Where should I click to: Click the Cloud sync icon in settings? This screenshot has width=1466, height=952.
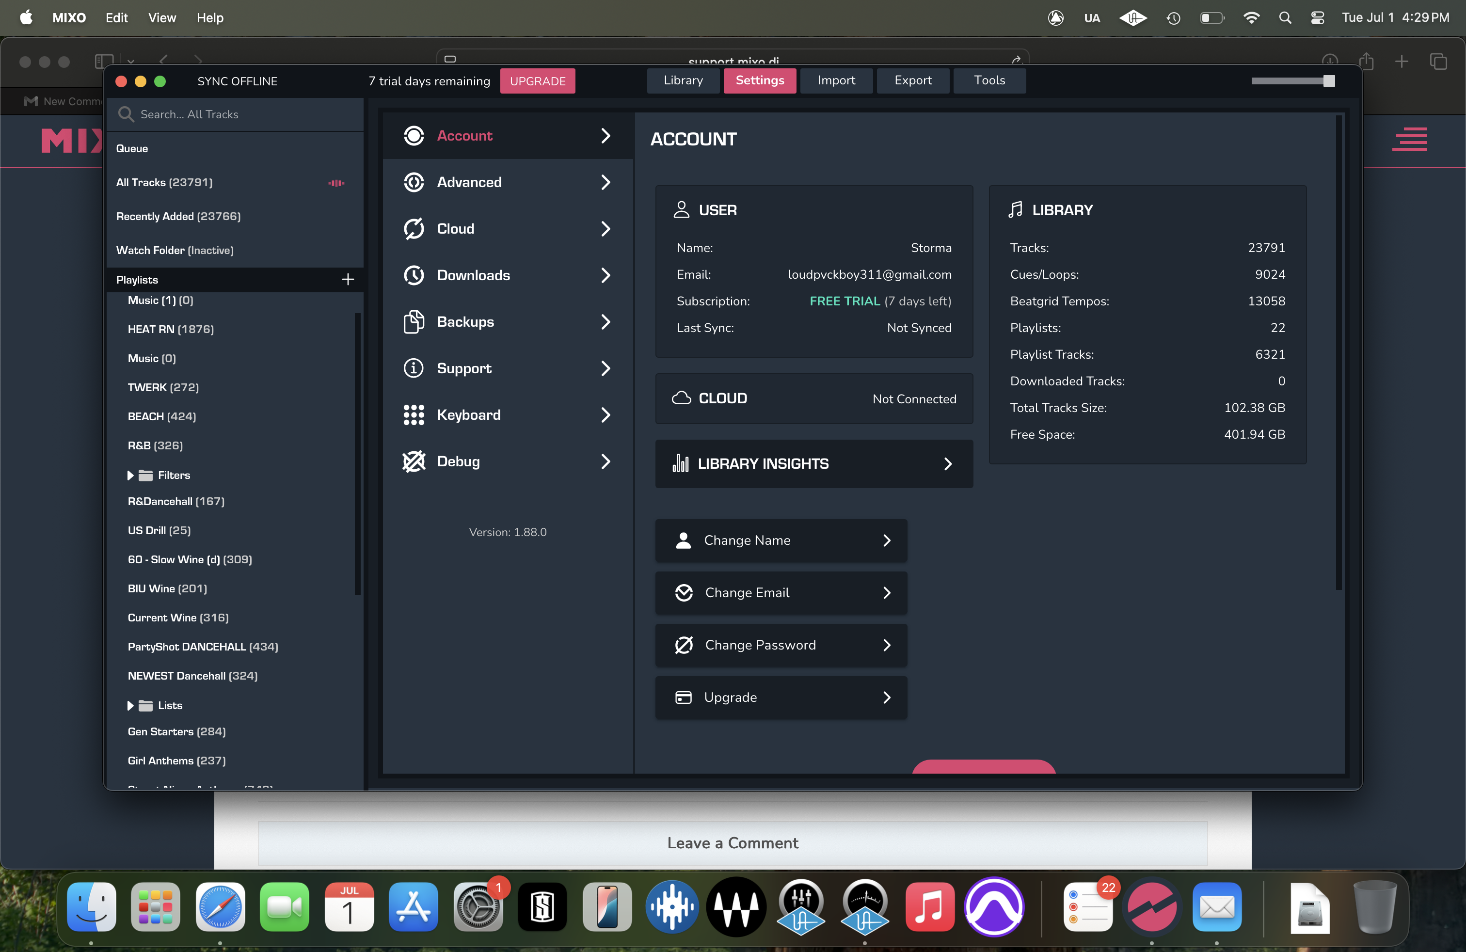click(x=414, y=228)
